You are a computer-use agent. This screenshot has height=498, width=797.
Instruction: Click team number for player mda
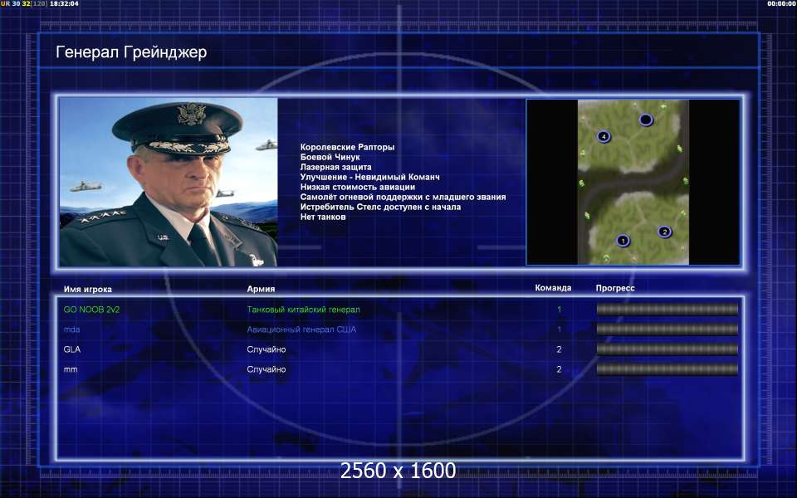coord(559,330)
